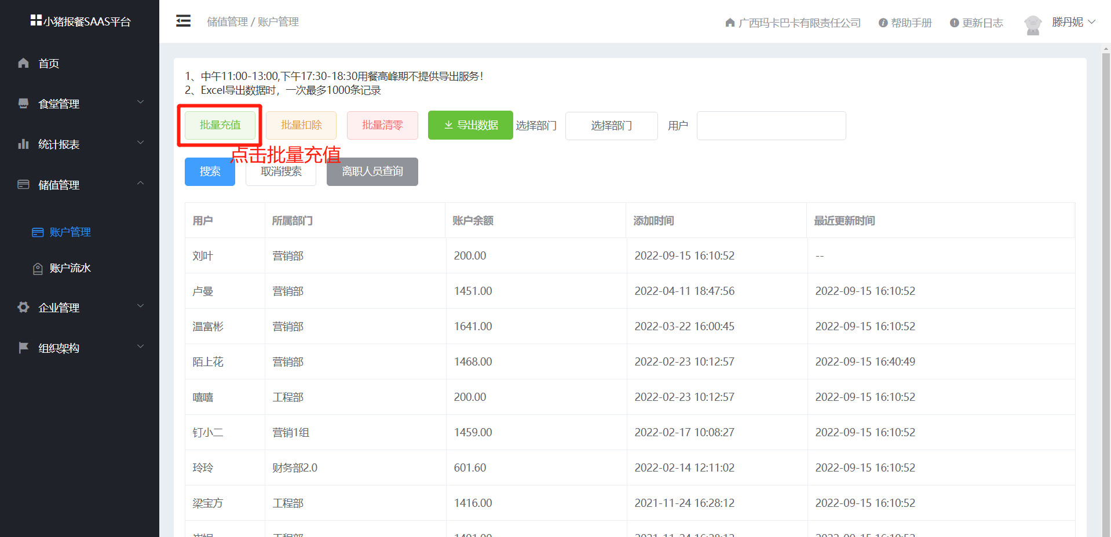1111x537 pixels.
Task: Click user name 梁宝方 in table
Action: [x=208, y=503]
